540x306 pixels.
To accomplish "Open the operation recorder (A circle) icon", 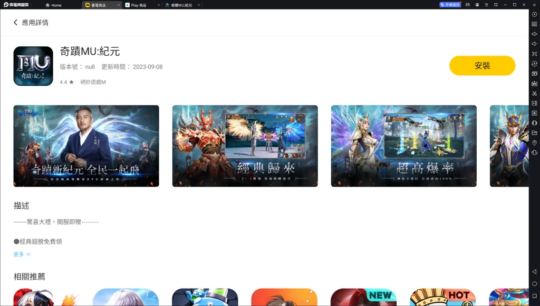I will point(534,64).
